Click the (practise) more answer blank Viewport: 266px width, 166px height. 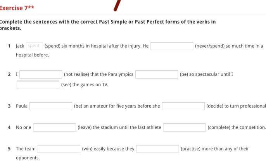point(157,149)
